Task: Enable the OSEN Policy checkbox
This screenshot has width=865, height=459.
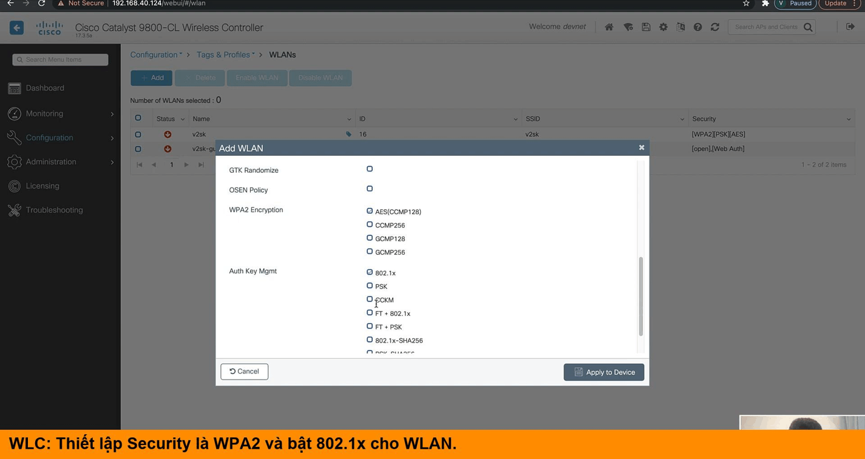Action: (x=370, y=189)
